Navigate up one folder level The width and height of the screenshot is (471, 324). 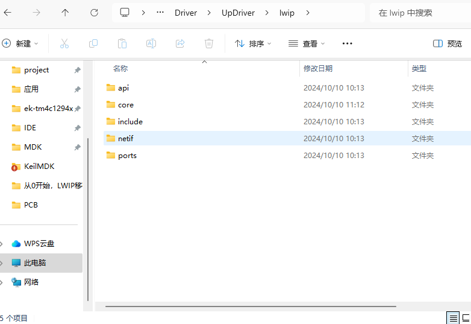65,13
